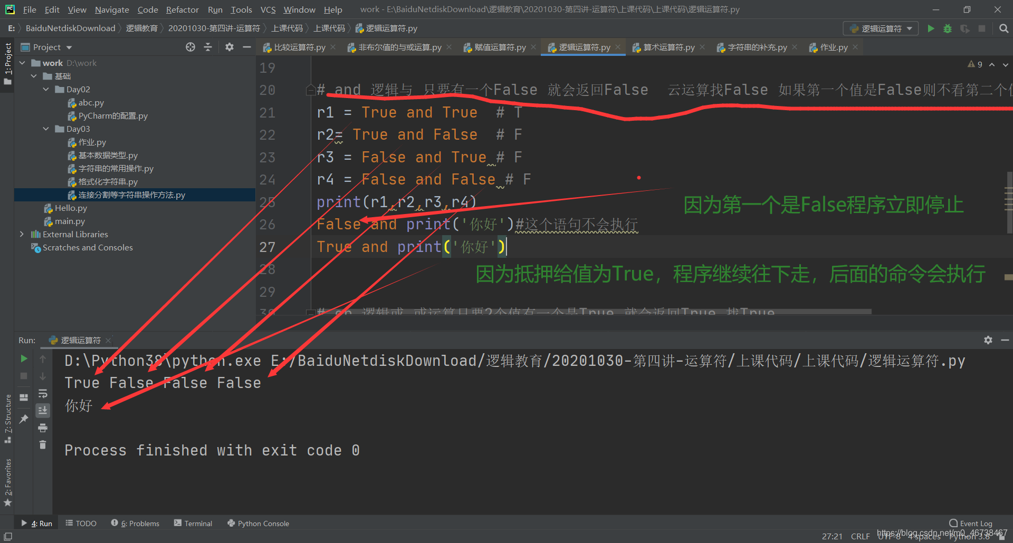
Task: Open the Z: Structure side tool window
Action: pyautogui.click(x=7, y=419)
